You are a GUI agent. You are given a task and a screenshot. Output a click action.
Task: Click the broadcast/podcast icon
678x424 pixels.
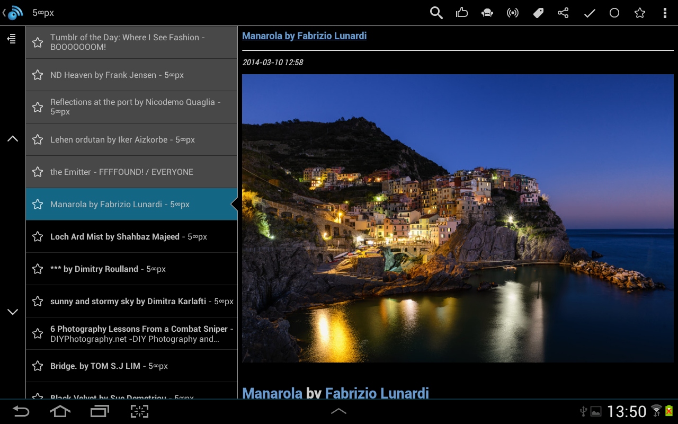(x=512, y=12)
